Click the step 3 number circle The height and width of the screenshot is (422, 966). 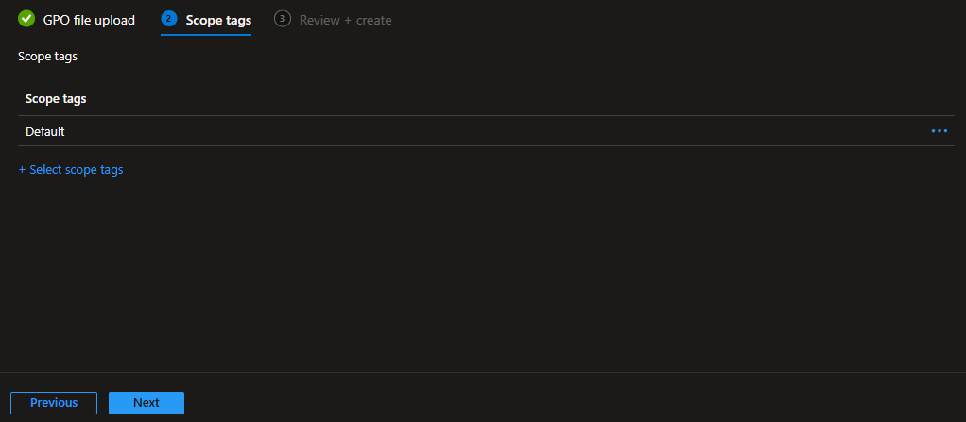[x=282, y=19]
